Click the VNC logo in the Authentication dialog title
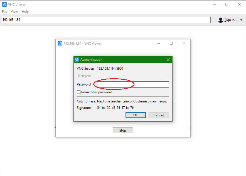Screen dimensions: 246x176 [77, 60]
